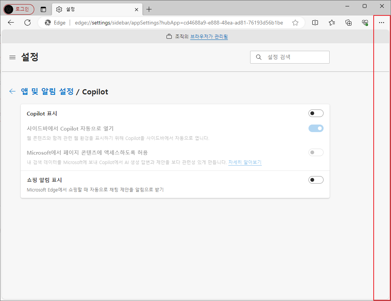Add this page to favorites star

coord(295,23)
